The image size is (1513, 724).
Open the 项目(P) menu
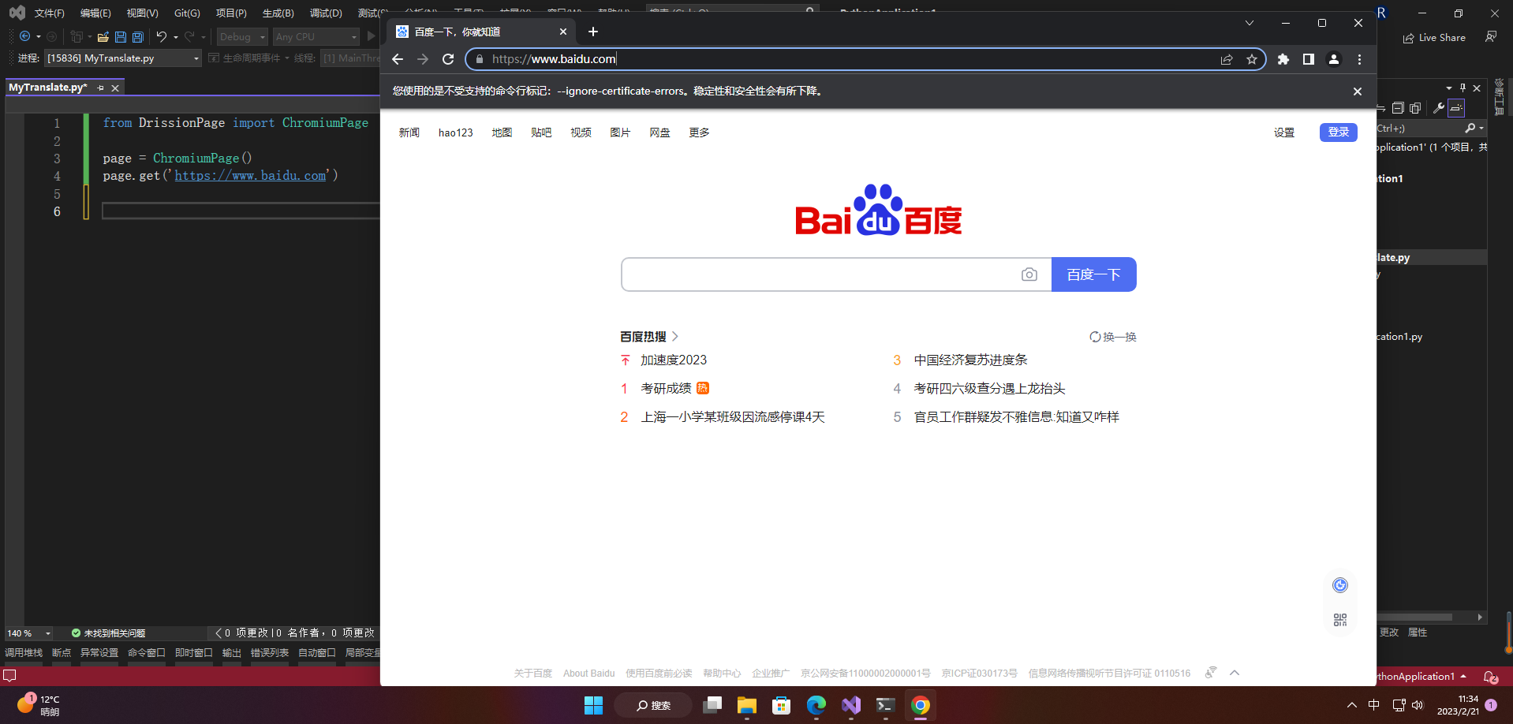[x=231, y=13]
